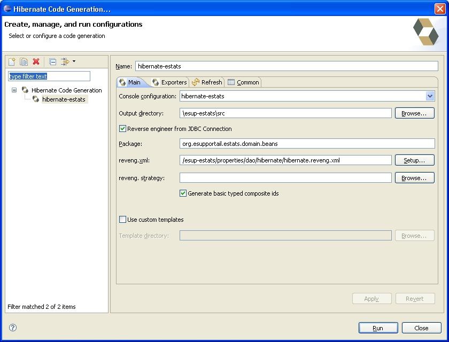Viewport: 449px width, 342px height.
Task: Switch to the Refresh tab
Action: pos(207,82)
